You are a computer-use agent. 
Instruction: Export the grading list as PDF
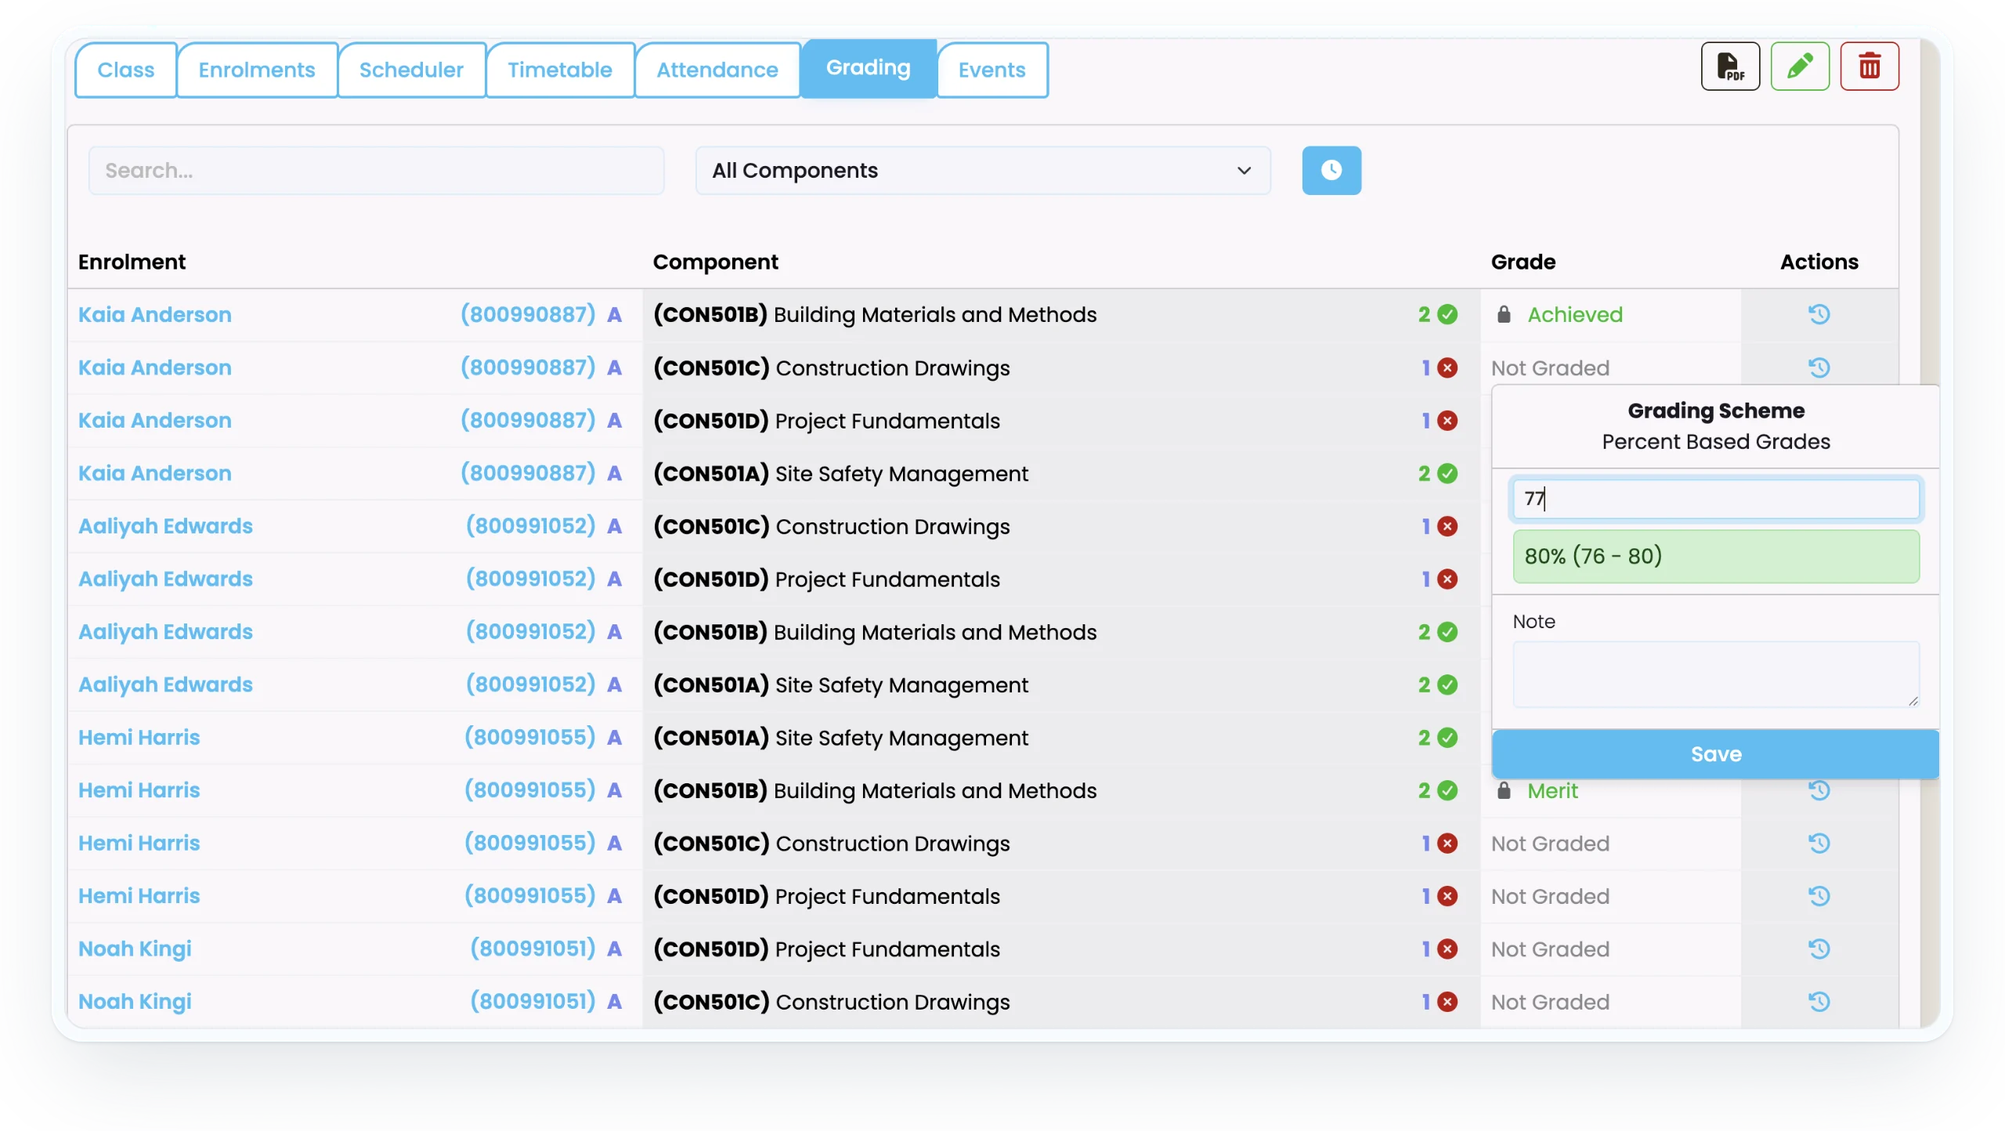[1730, 67]
